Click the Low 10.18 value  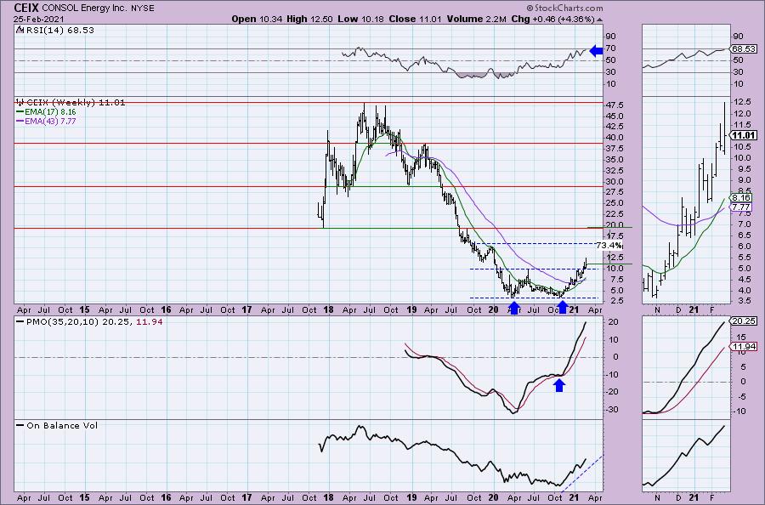360,19
